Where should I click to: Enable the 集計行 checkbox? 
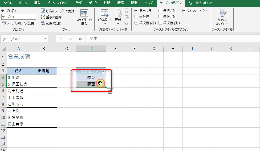[x=136, y=17]
